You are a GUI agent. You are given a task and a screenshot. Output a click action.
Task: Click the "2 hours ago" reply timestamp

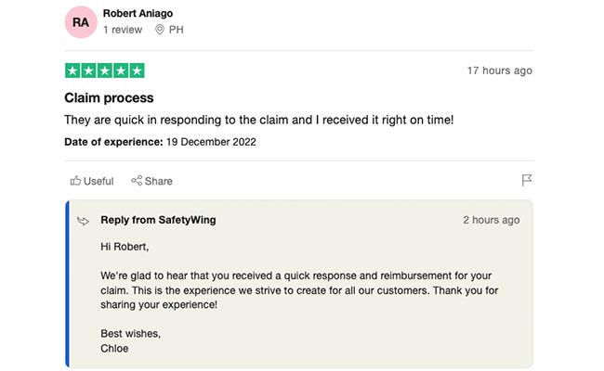(491, 220)
